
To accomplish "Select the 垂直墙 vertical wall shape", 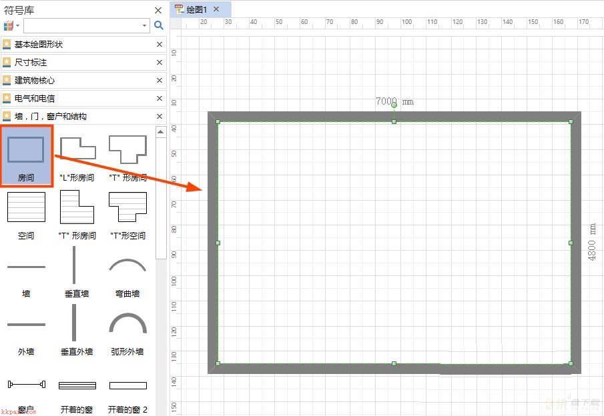I will (77, 273).
